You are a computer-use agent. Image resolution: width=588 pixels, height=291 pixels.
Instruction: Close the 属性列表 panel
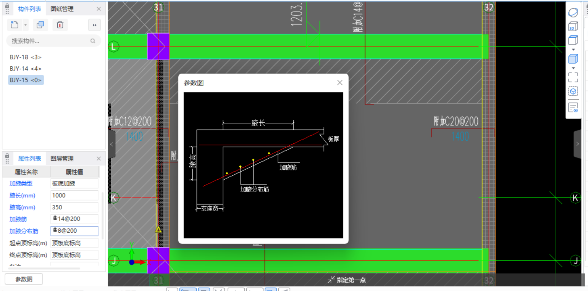coord(99,159)
